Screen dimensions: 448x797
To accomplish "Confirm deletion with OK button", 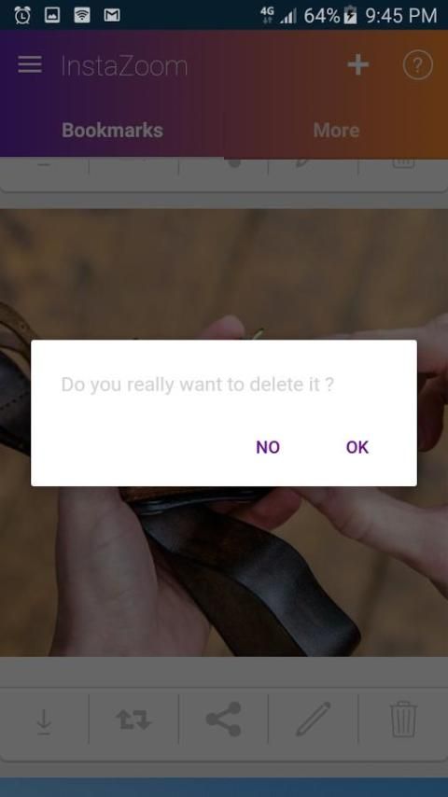I will pyautogui.click(x=357, y=447).
